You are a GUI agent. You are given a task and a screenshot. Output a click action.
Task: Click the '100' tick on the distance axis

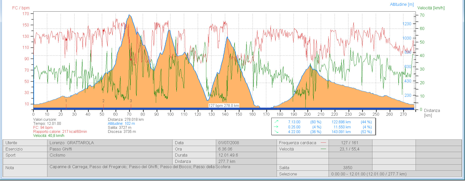tap(170, 114)
